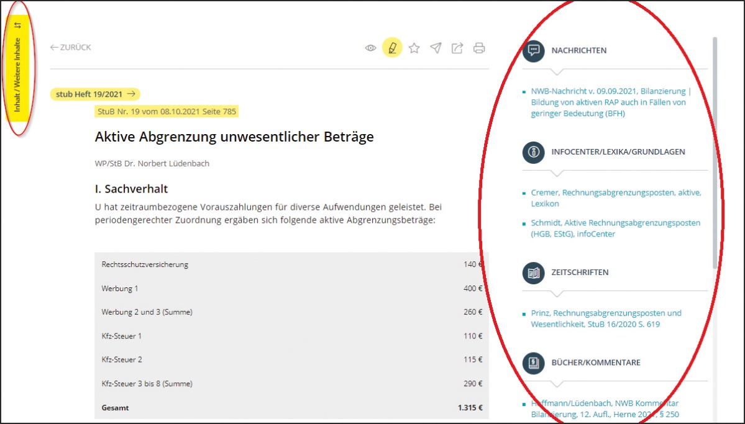Open Prinz StuB 16/2020 article link

tap(606, 318)
